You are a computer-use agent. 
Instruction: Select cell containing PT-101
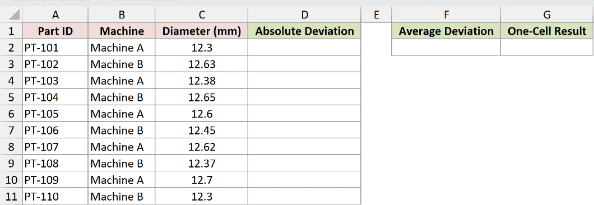tap(55, 48)
